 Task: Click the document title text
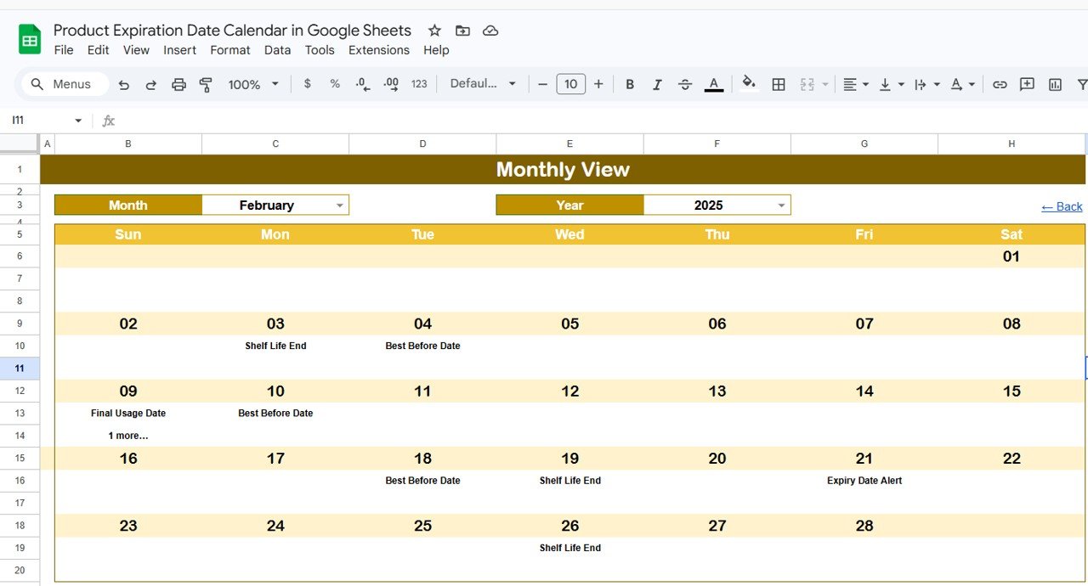(232, 31)
